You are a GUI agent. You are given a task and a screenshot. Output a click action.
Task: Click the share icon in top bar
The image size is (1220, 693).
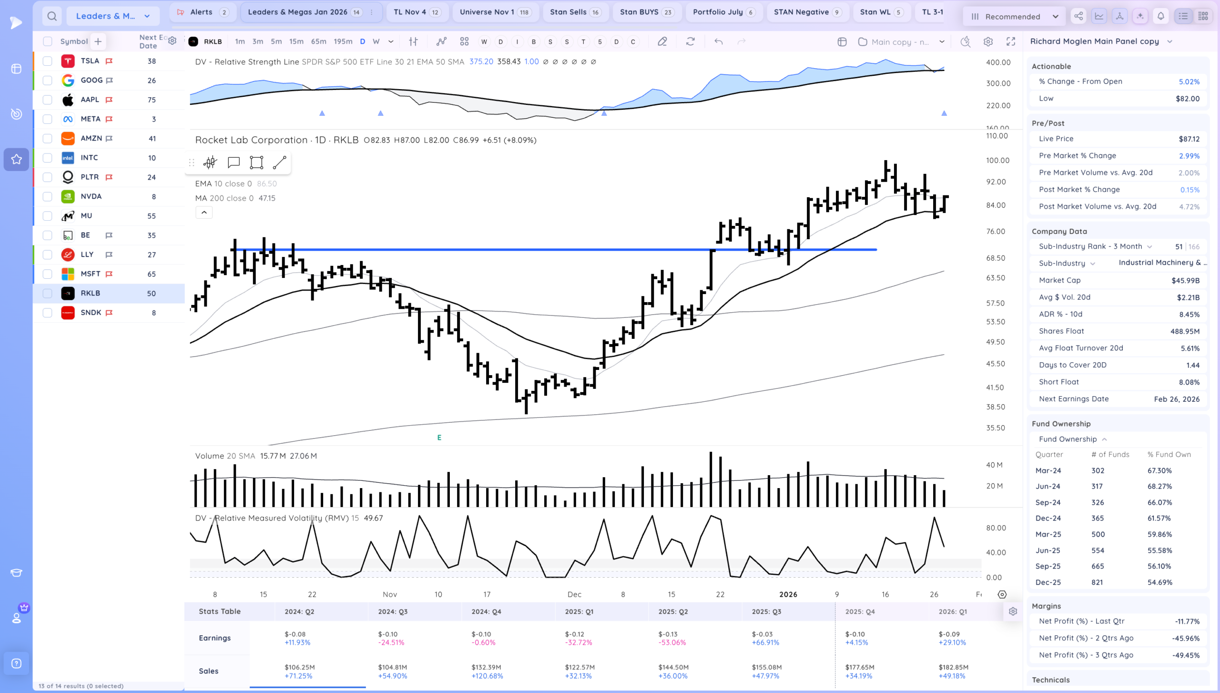coord(1078,16)
